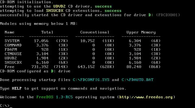Click the 10,752 conventional value
This screenshot has width=195, height=108.
tap(87, 41)
